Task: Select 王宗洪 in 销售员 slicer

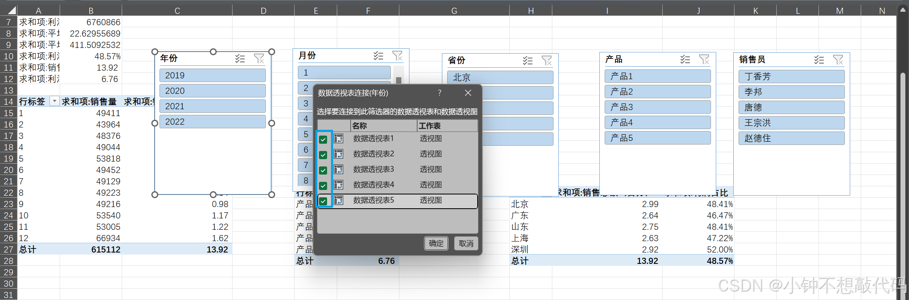Action: coord(792,123)
